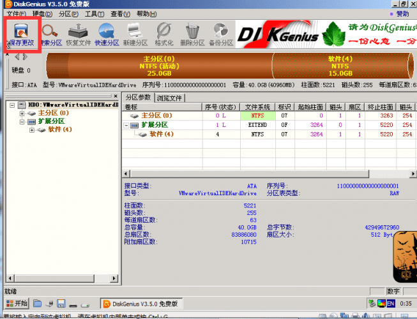Select HD0:VMwareVirtualIDEHardDrive tree item
This screenshot has width=417, height=319.
73,105
